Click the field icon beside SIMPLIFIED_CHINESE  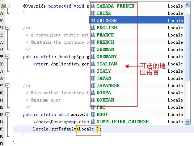(93, 122)
